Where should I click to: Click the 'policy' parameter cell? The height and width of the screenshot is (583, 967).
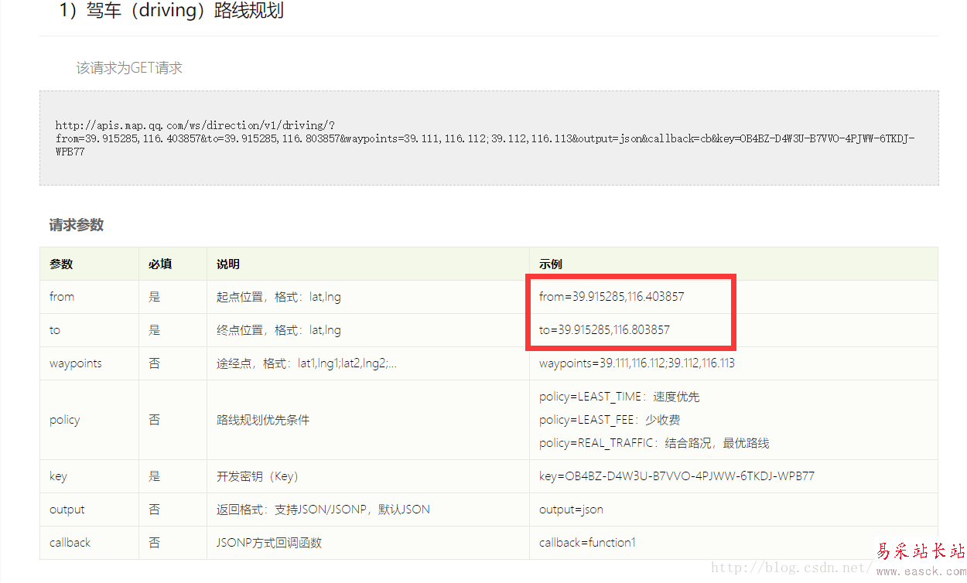(65, 420)
